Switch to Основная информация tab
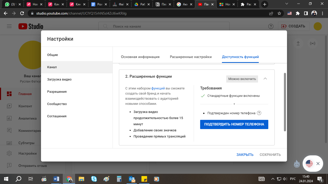 [140, 57]
